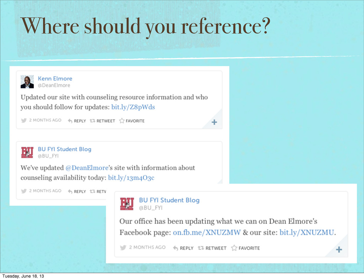The image size is (364, 280).
Task: Click the reply arrow icon in Kenn Elmore's tweet
Action: 70,120
